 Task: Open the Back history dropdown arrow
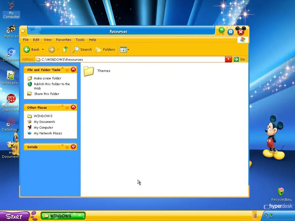[x=43, y=49]
